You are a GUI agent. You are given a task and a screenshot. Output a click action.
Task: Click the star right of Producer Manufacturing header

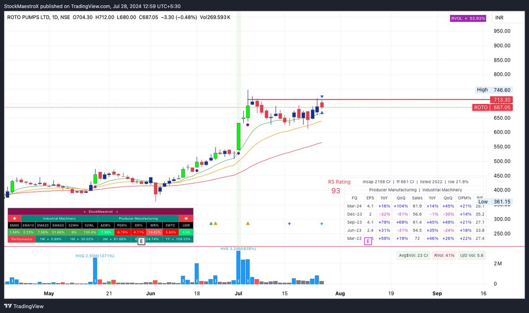tap(186, 219)
